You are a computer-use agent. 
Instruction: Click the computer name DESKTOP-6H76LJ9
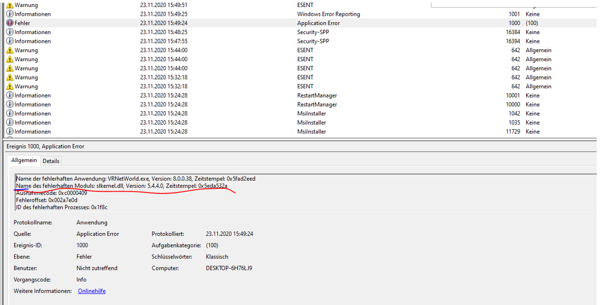tap(229, 268)
